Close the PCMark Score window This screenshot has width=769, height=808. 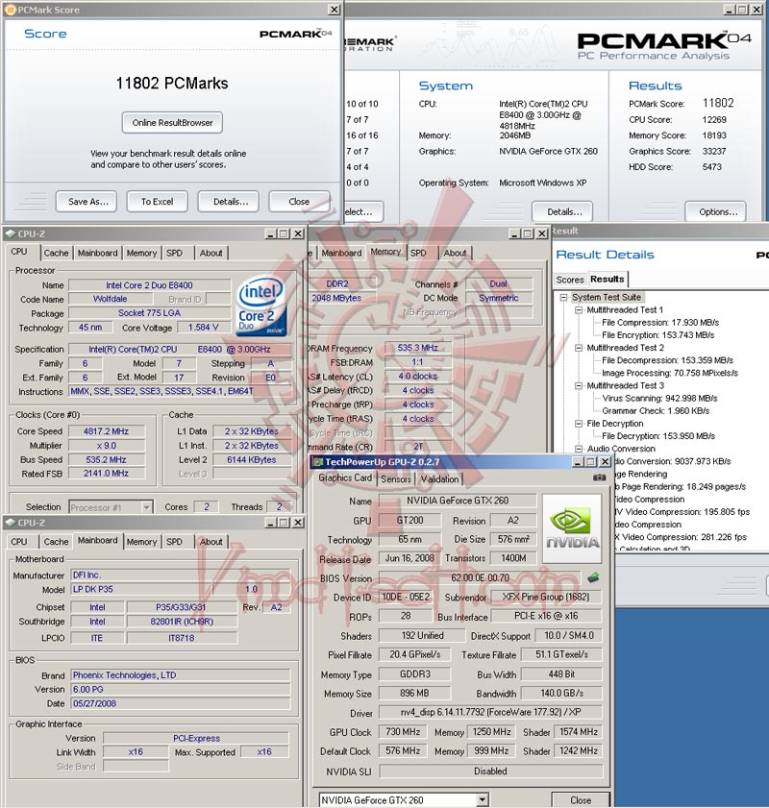(x=335, y=10)
